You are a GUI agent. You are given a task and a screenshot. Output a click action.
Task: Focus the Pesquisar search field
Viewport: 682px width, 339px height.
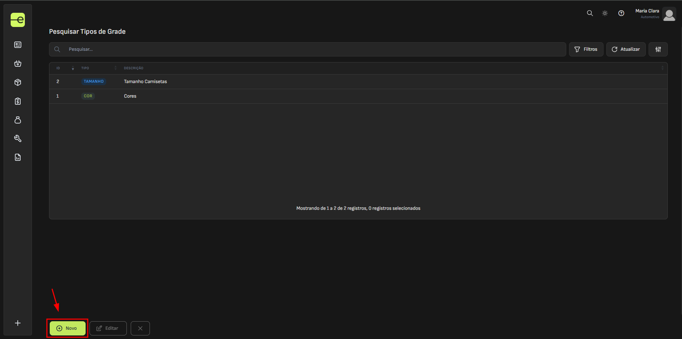[x=313, y=49]
